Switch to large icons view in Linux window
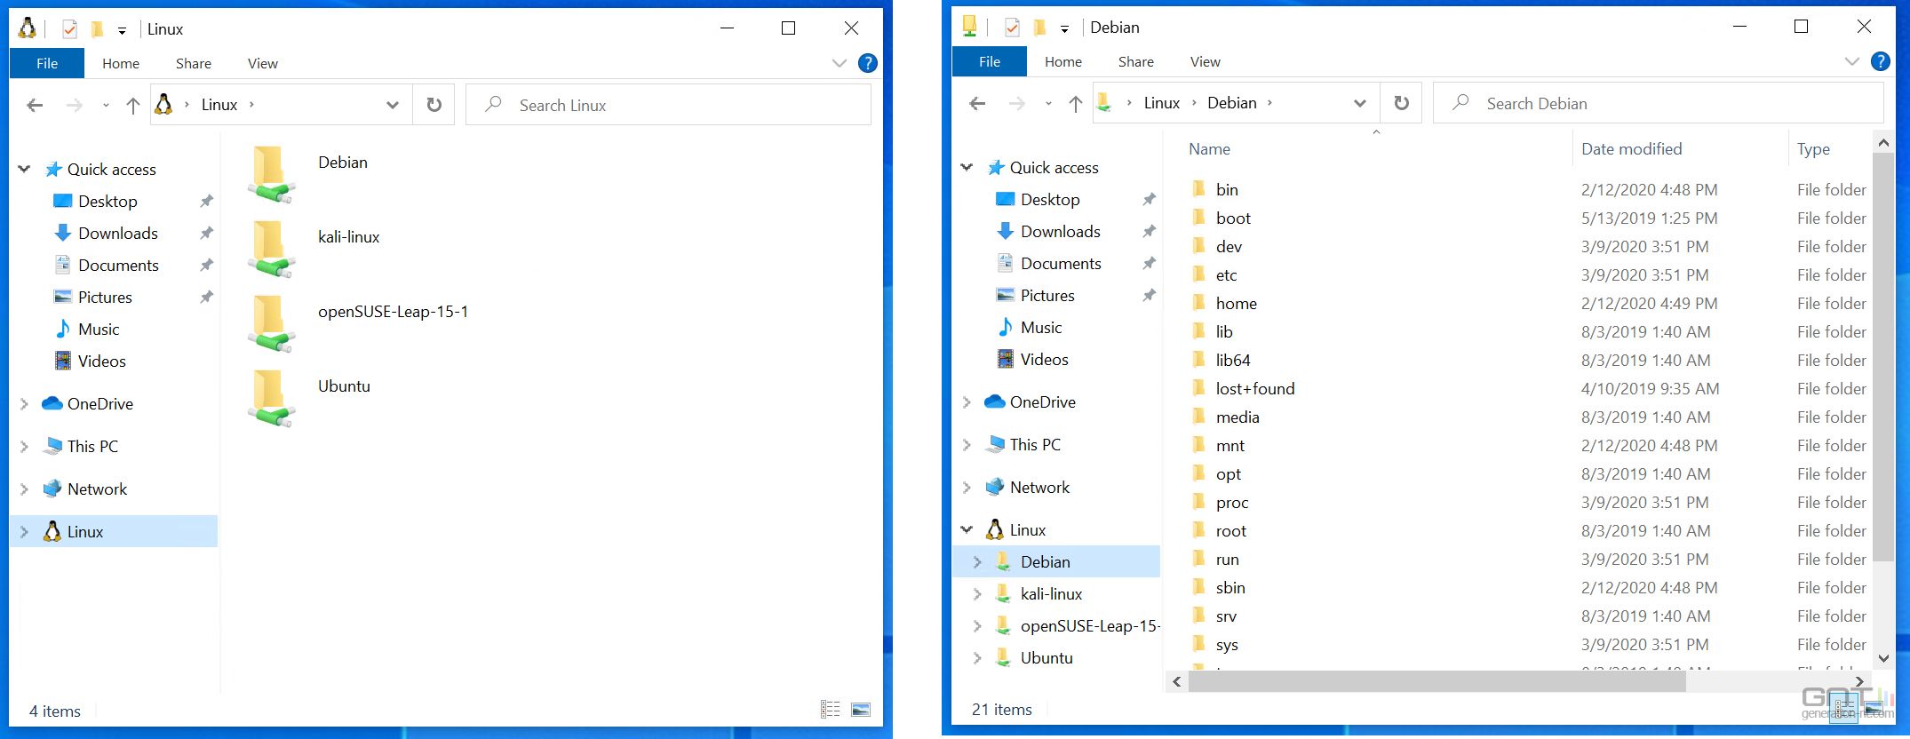 coord(861,709)
